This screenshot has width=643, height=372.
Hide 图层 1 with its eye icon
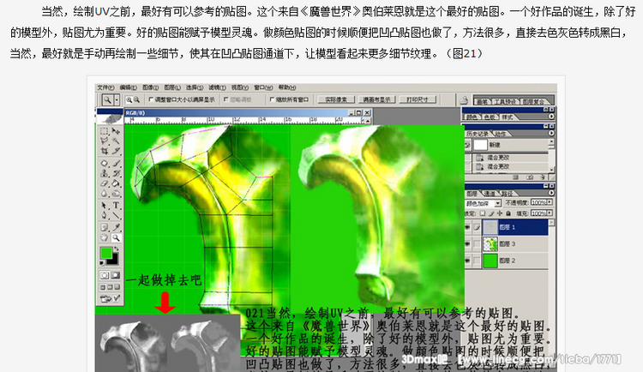point(467,227)
